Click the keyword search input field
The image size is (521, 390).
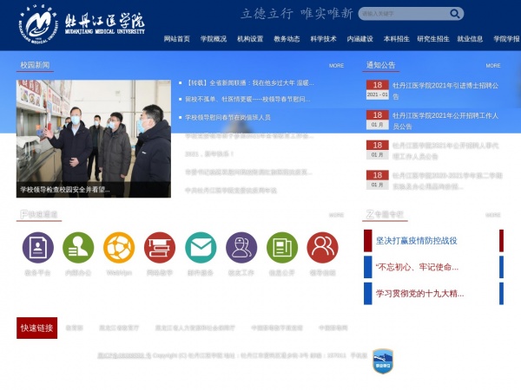coord(399,14)
